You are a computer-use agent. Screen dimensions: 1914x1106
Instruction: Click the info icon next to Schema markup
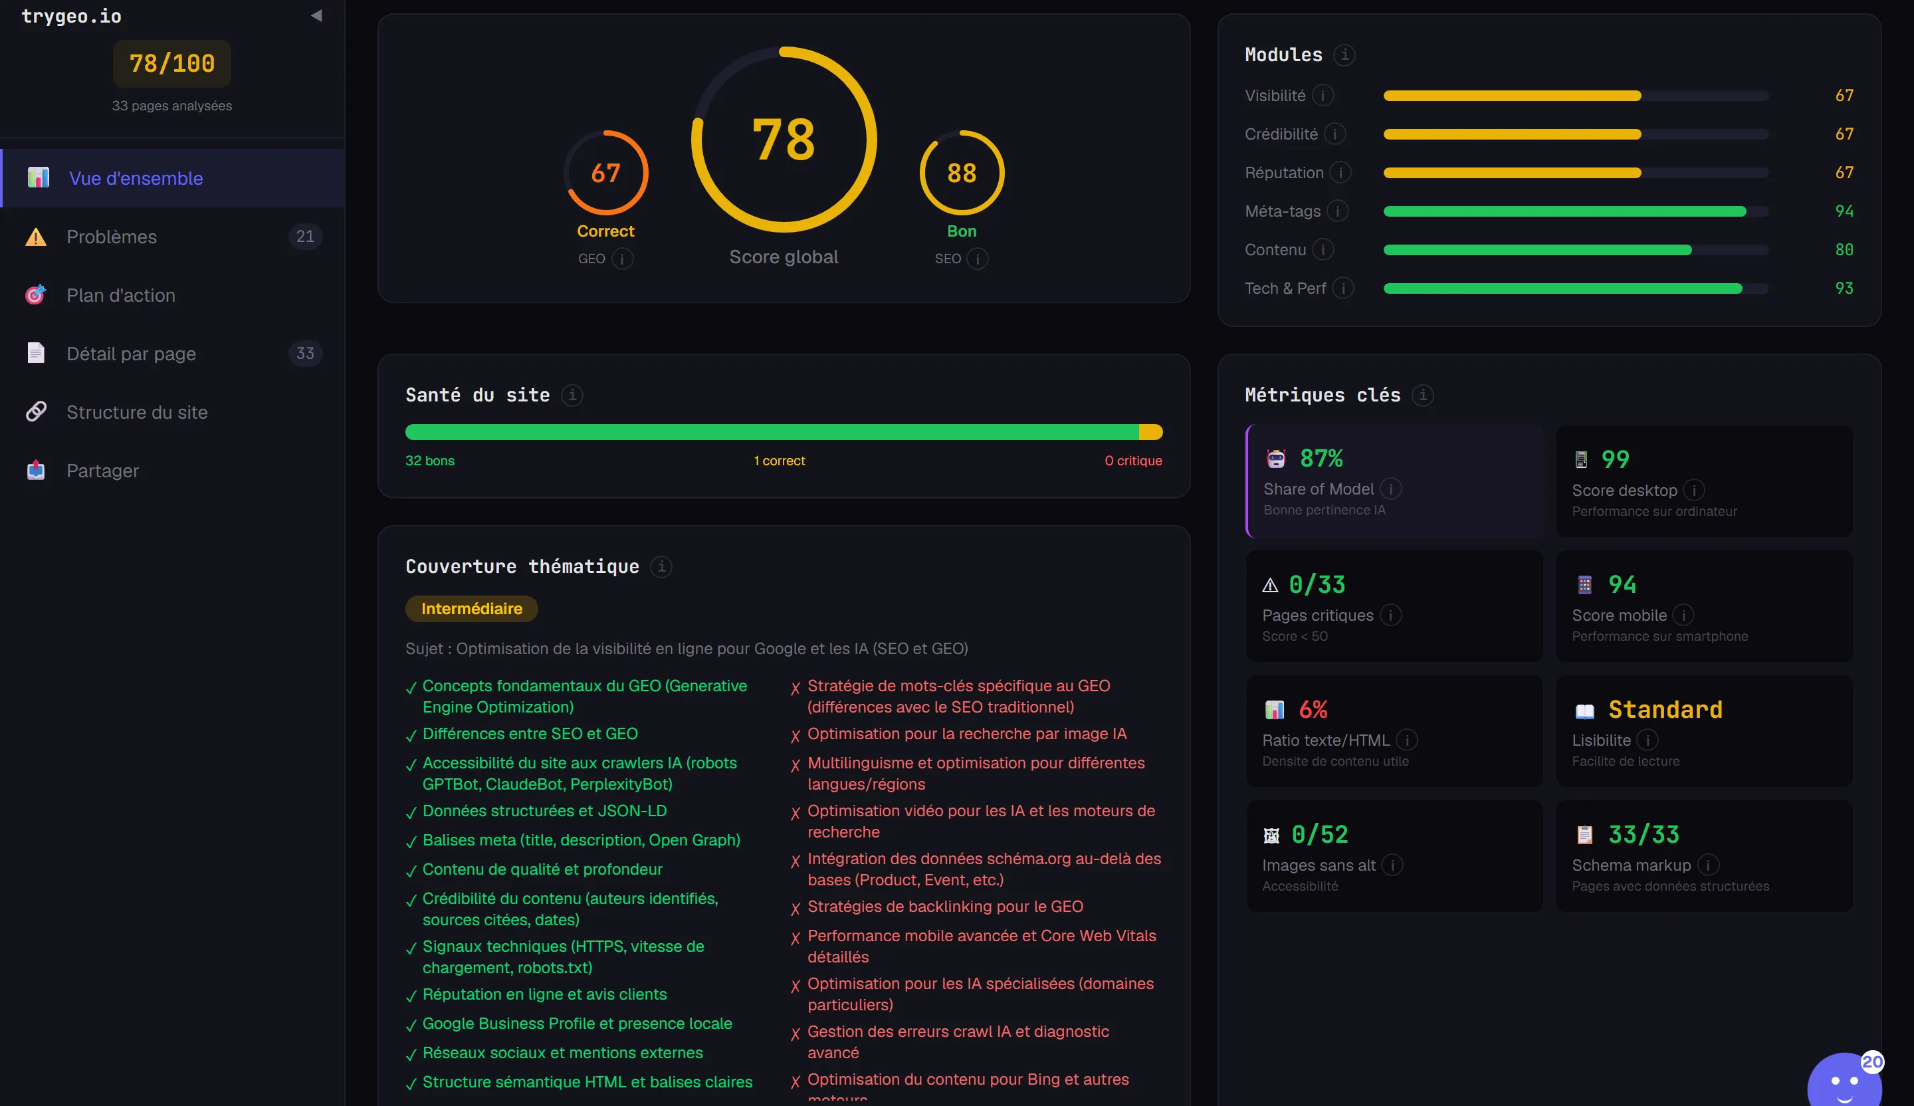pyautogui.click(x=1708, y=865)
